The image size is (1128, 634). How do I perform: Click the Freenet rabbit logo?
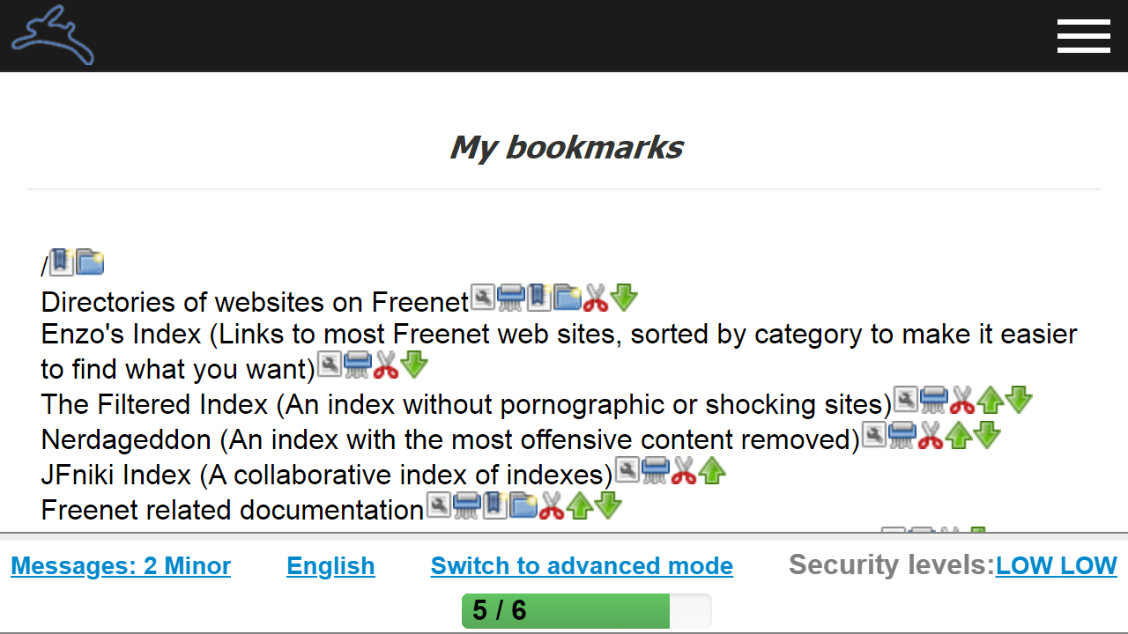pyautogui.click(x=53, y=35)
